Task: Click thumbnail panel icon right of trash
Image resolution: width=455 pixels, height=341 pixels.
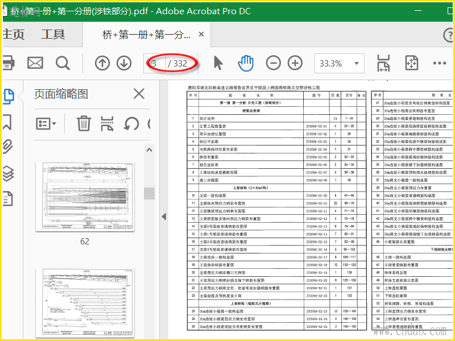Action: (x=107, y=123)
